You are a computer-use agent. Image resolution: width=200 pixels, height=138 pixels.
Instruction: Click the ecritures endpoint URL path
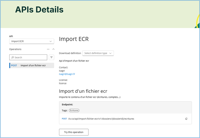pyautogui.click(x=101, y=119)
